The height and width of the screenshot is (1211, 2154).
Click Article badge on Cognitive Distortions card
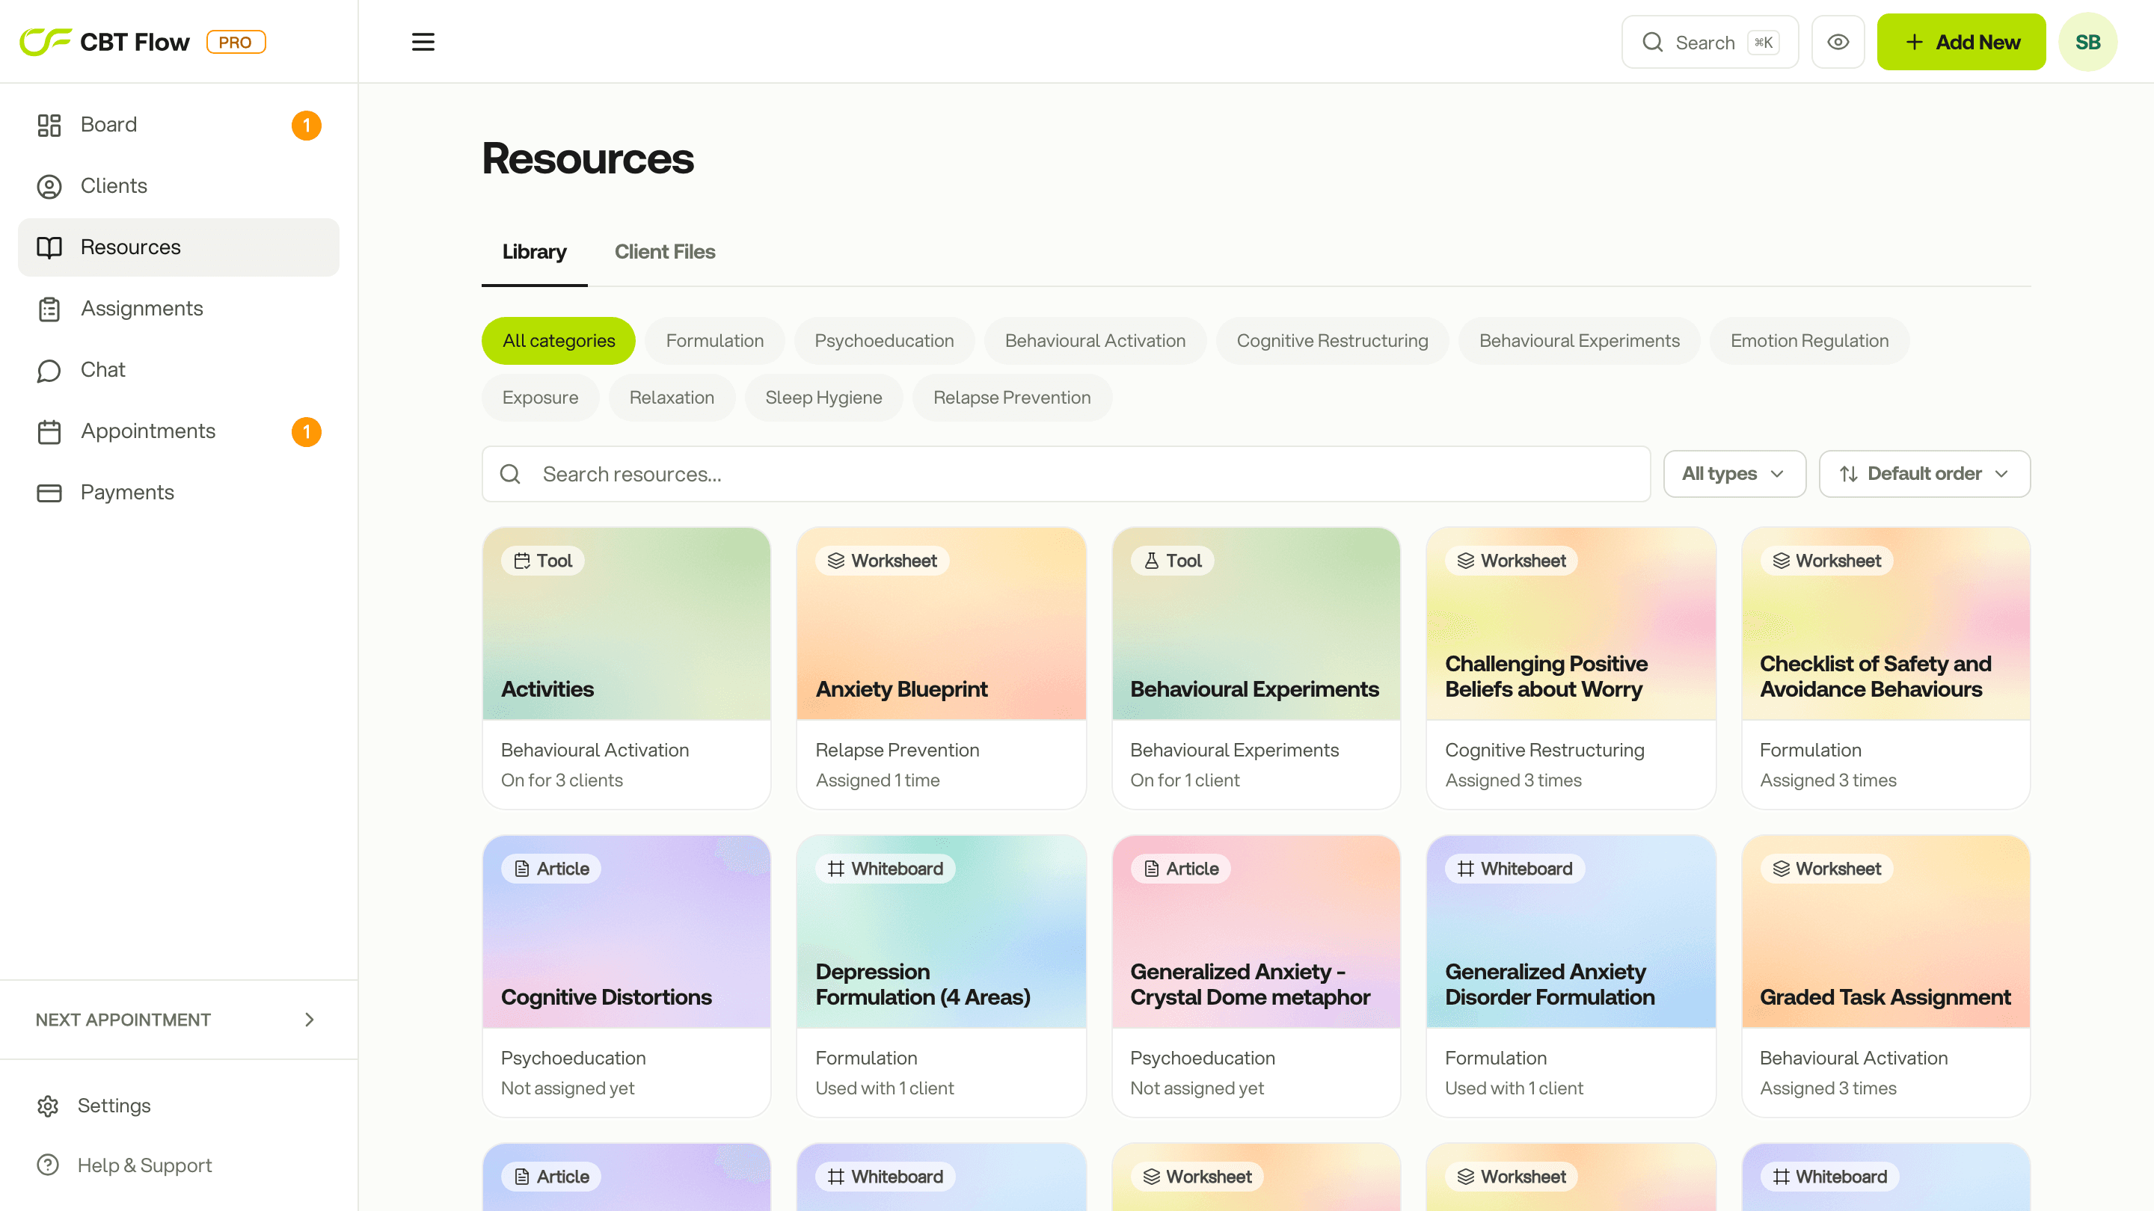point(551,869)
